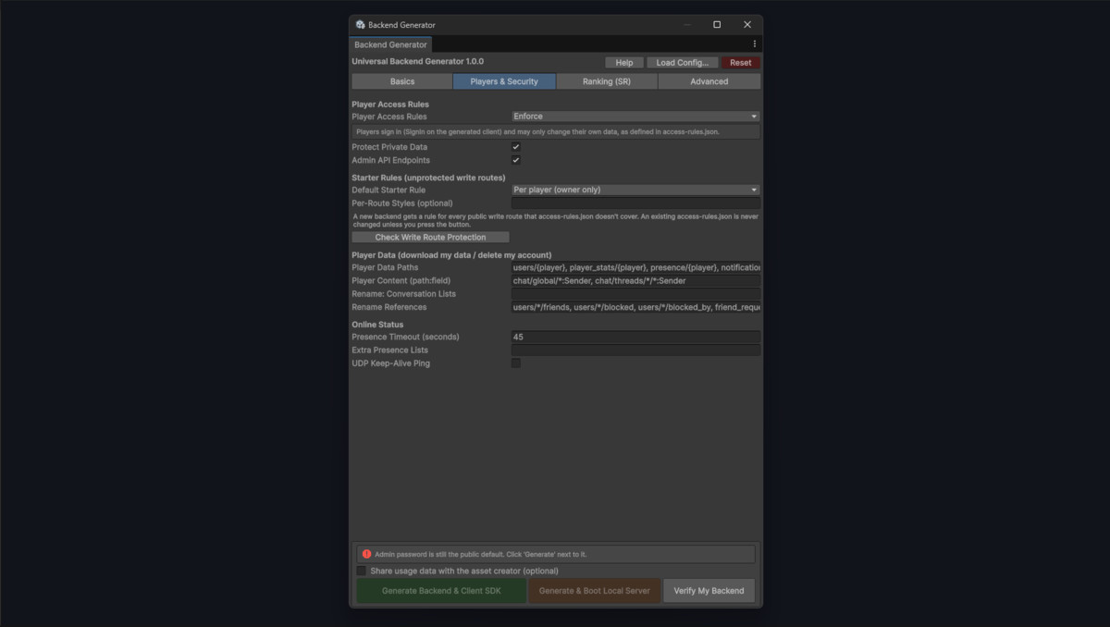This screenshot has height=627, width=1110.
Task: Click the Player Data Paths field
Action: click(635, 267)
